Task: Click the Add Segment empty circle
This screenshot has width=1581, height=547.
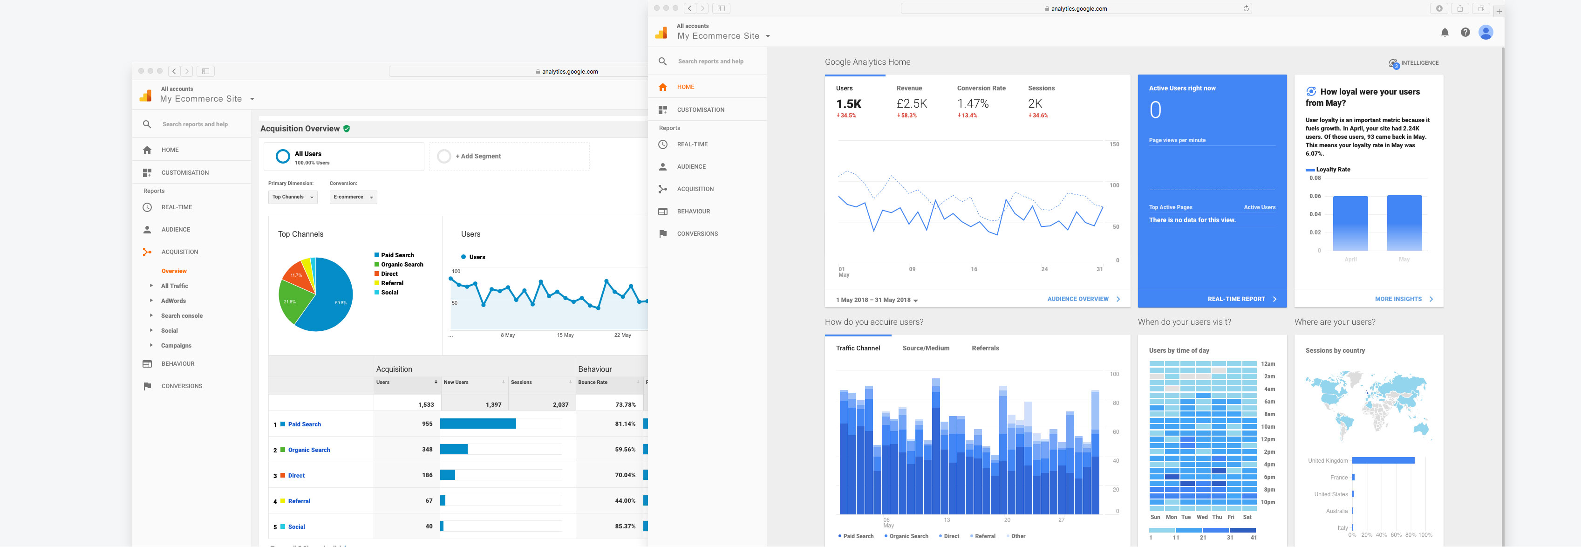Action: (444, 157)
